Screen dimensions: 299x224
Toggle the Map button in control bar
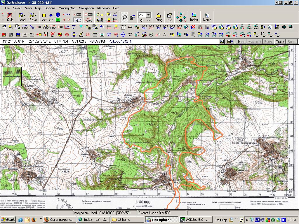241,42
